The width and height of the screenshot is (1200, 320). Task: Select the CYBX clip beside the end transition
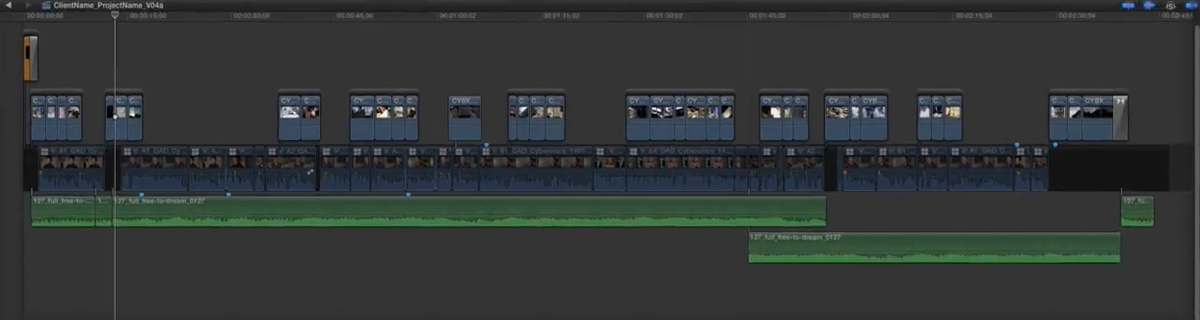tap(1098, 118)
